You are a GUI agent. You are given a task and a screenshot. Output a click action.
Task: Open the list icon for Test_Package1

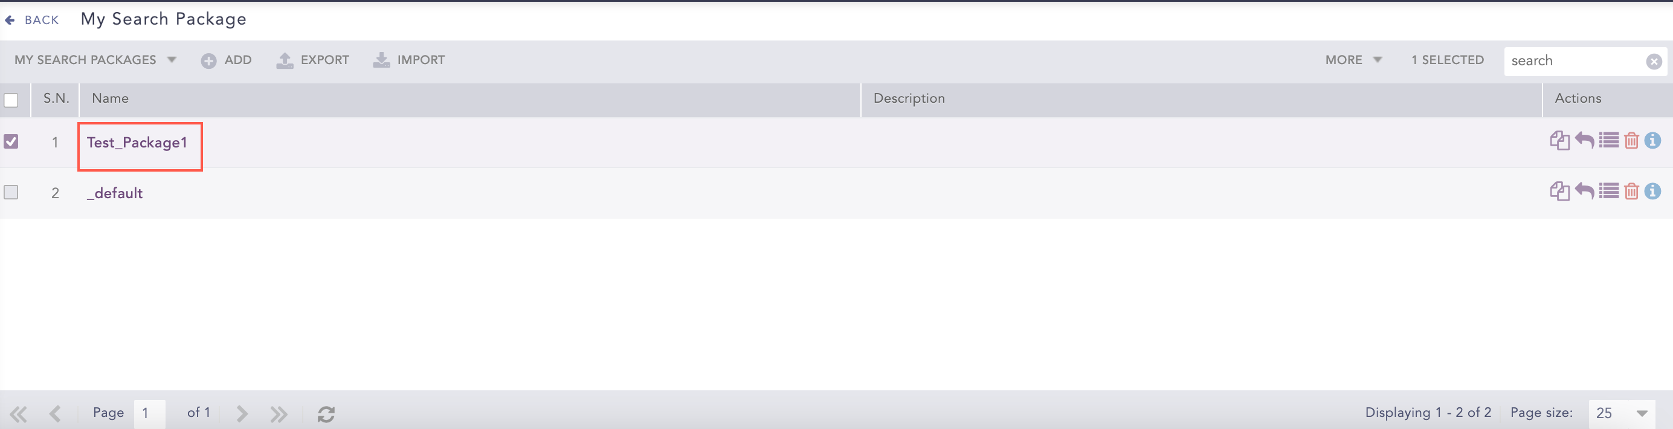coord(1608,140)
